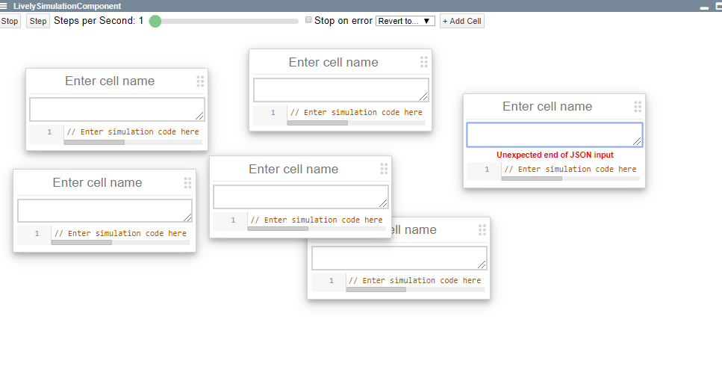Open the Revert to dropdown
The height and width of the screenshot is (387, 722).
[405, 21]
